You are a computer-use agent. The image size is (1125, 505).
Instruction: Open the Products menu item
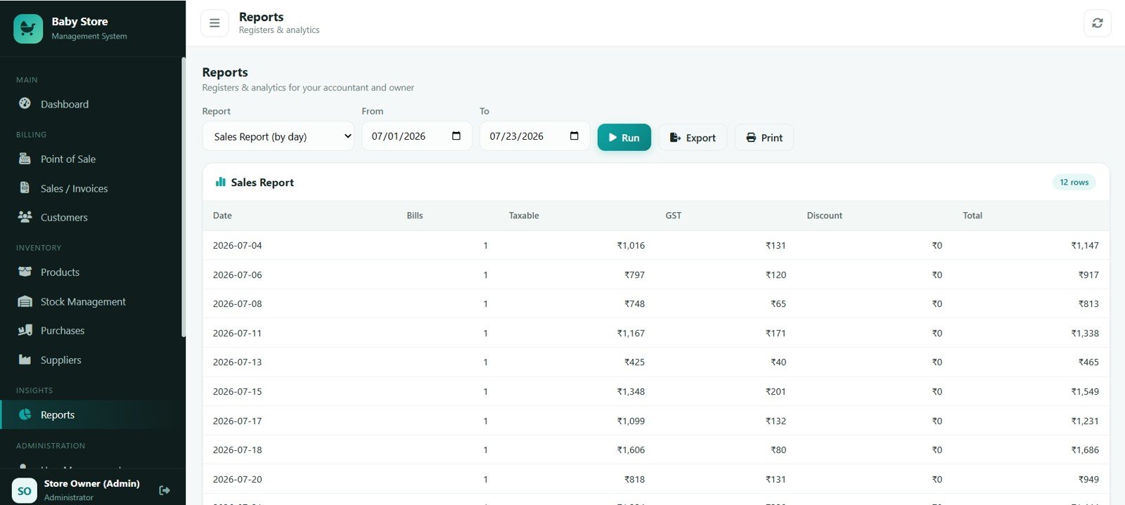(91, 272)
